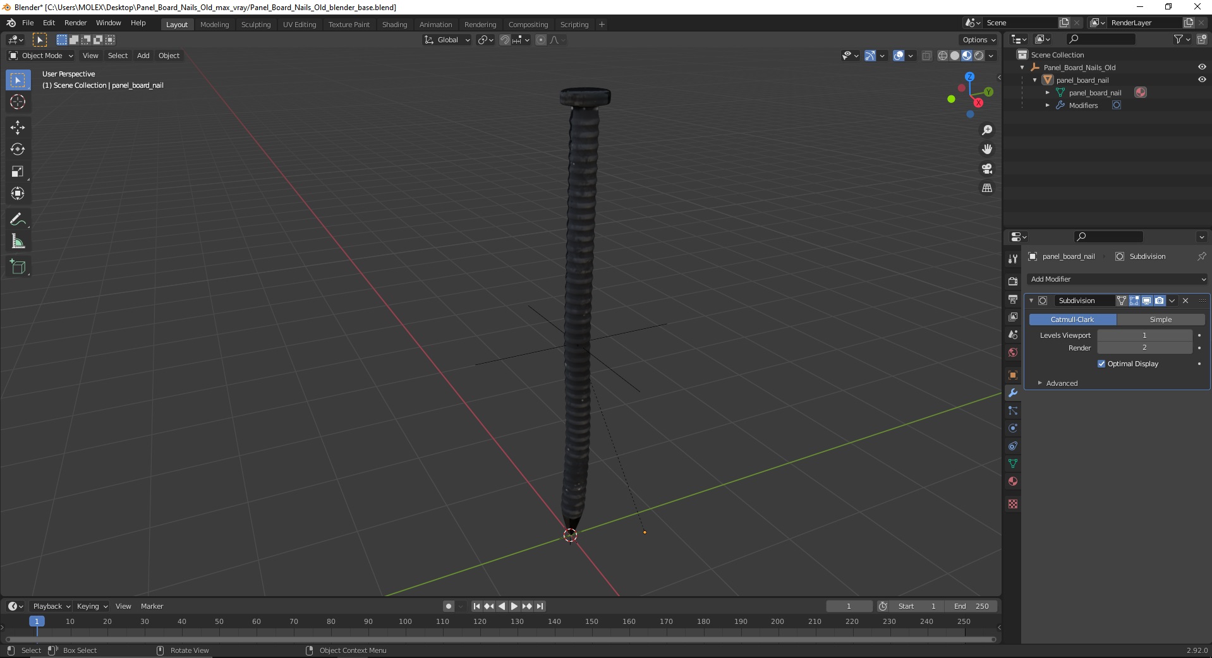Image resolution: width=1212 pixels, height=658 pixels.
Task: Open the Object Constraints properties tab
Action: point(1013,446)
